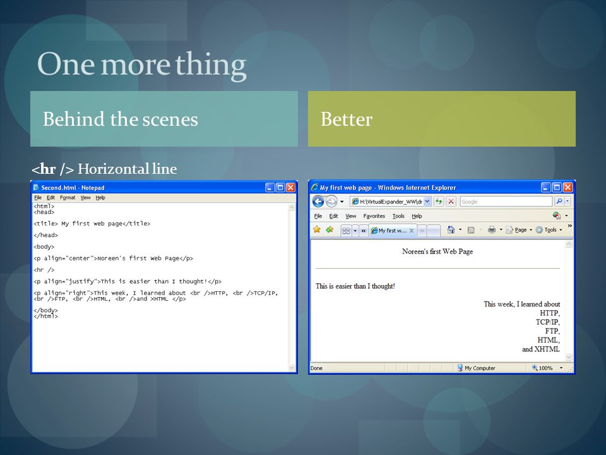
Task: Click the 100% zoom level control
Action: tap(542, 368)
